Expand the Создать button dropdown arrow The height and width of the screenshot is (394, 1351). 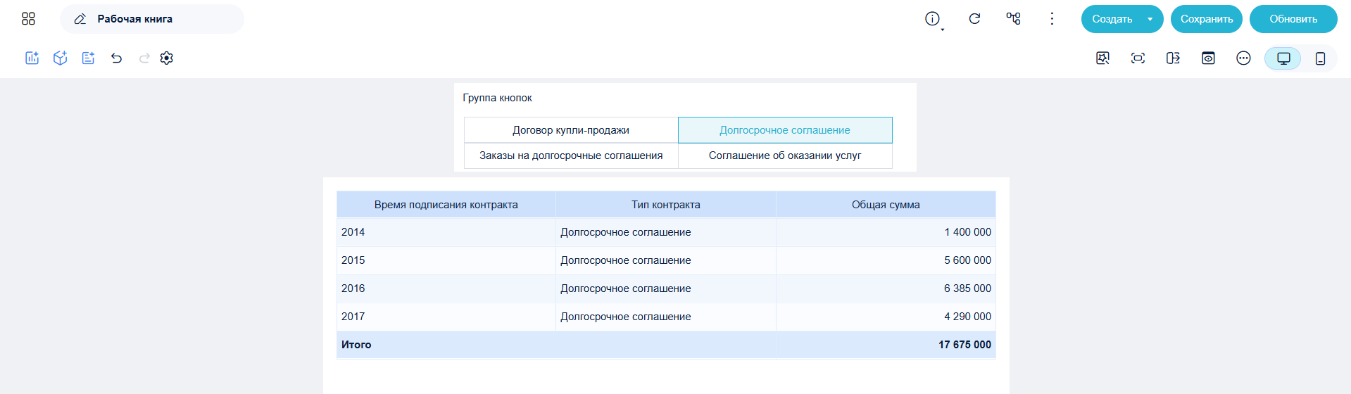[1150, 19]
